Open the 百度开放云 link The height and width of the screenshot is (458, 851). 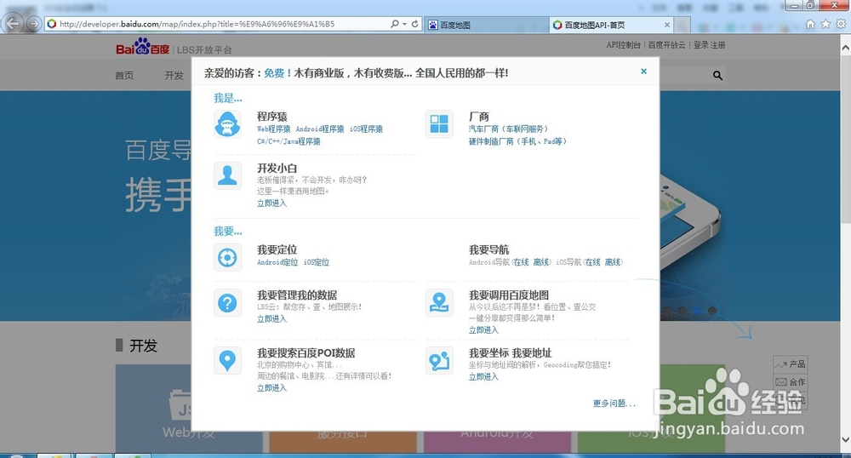tap(666, 45)
